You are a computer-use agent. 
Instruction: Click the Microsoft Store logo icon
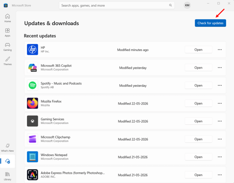tap(6, 5)
